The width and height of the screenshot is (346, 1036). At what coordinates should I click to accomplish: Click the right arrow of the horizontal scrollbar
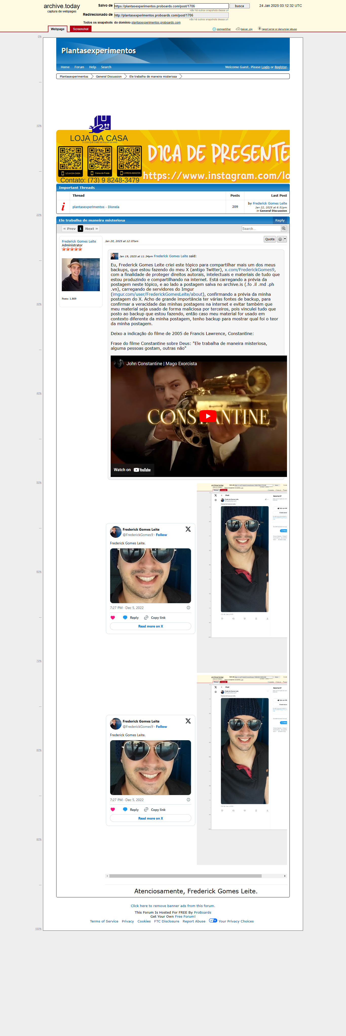point(285,876)
